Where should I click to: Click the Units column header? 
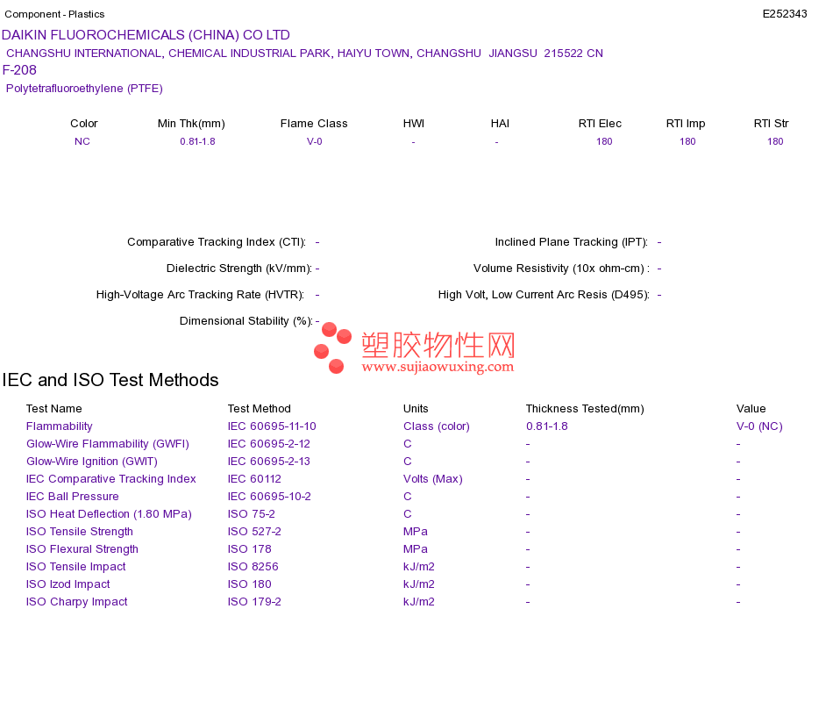416,408
